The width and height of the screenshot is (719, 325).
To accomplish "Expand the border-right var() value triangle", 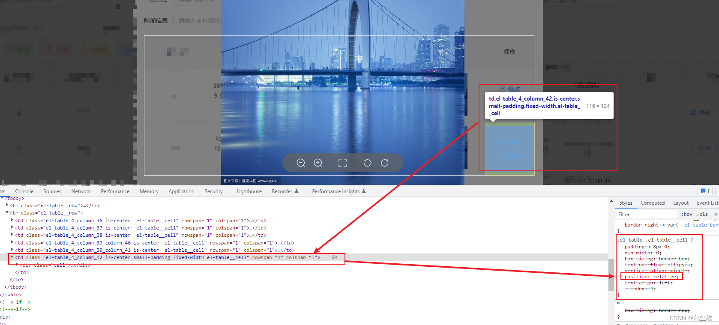I will tap(664, 225).
